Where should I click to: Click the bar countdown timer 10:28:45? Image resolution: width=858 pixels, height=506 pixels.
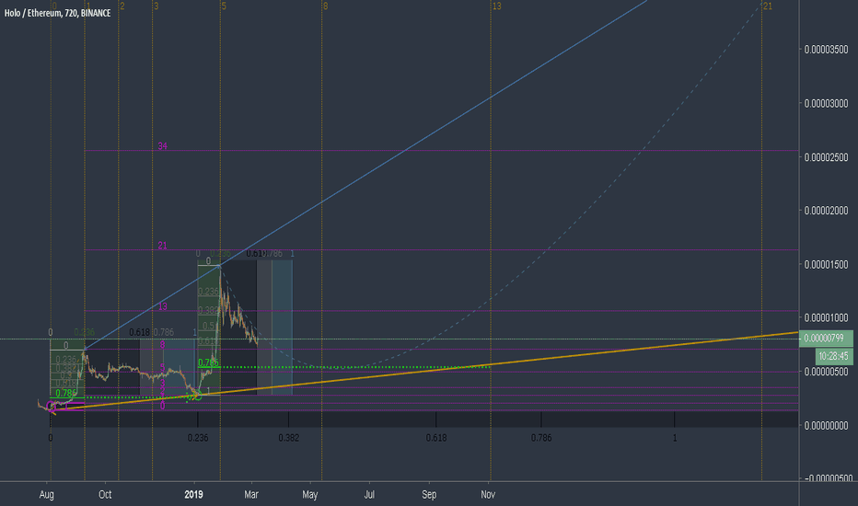[833, 356]
